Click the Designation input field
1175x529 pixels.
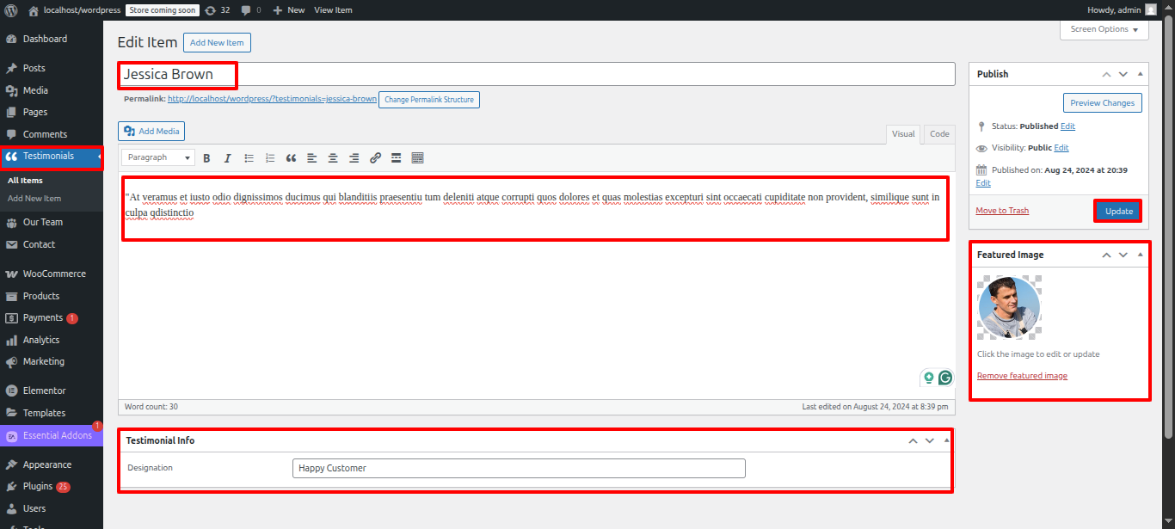[x=519, y=468]
